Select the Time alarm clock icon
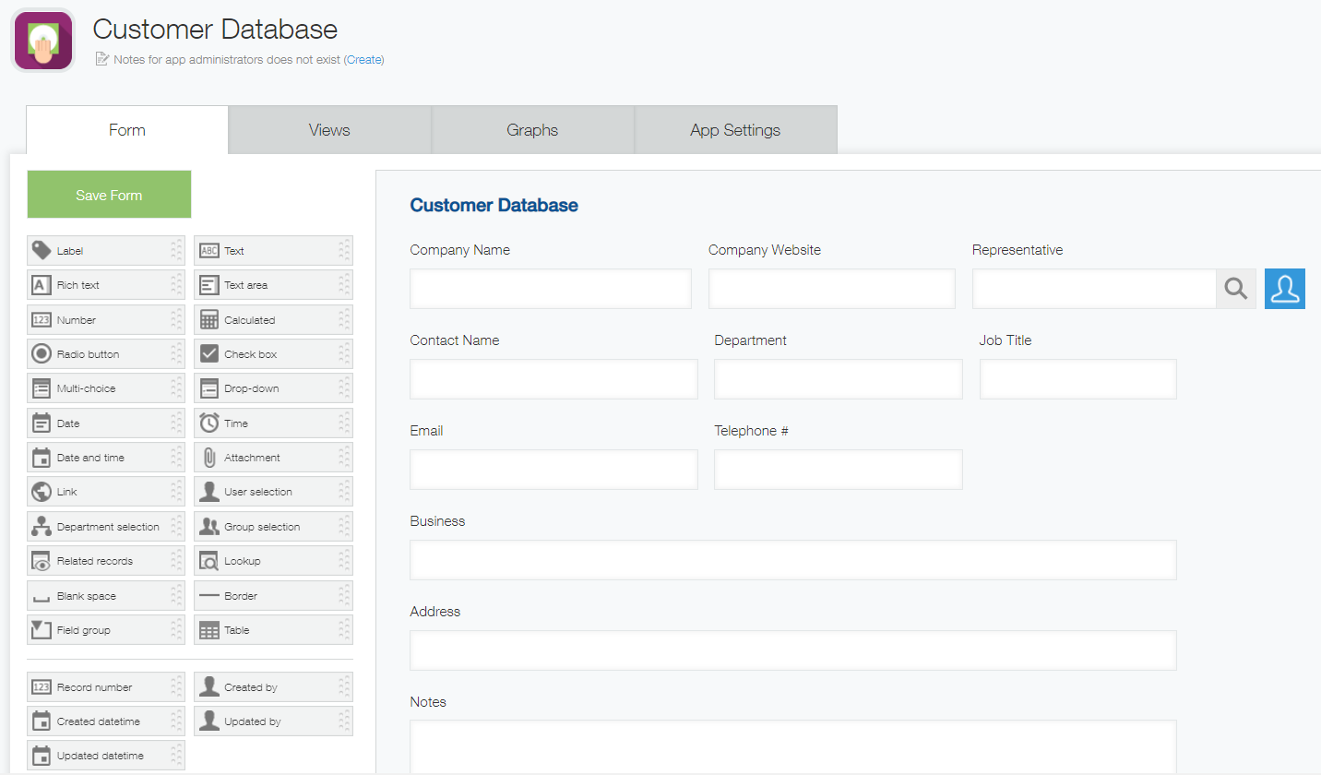Image resolution: width=1321 pixels, height=775 pixels. pos(209,423)
